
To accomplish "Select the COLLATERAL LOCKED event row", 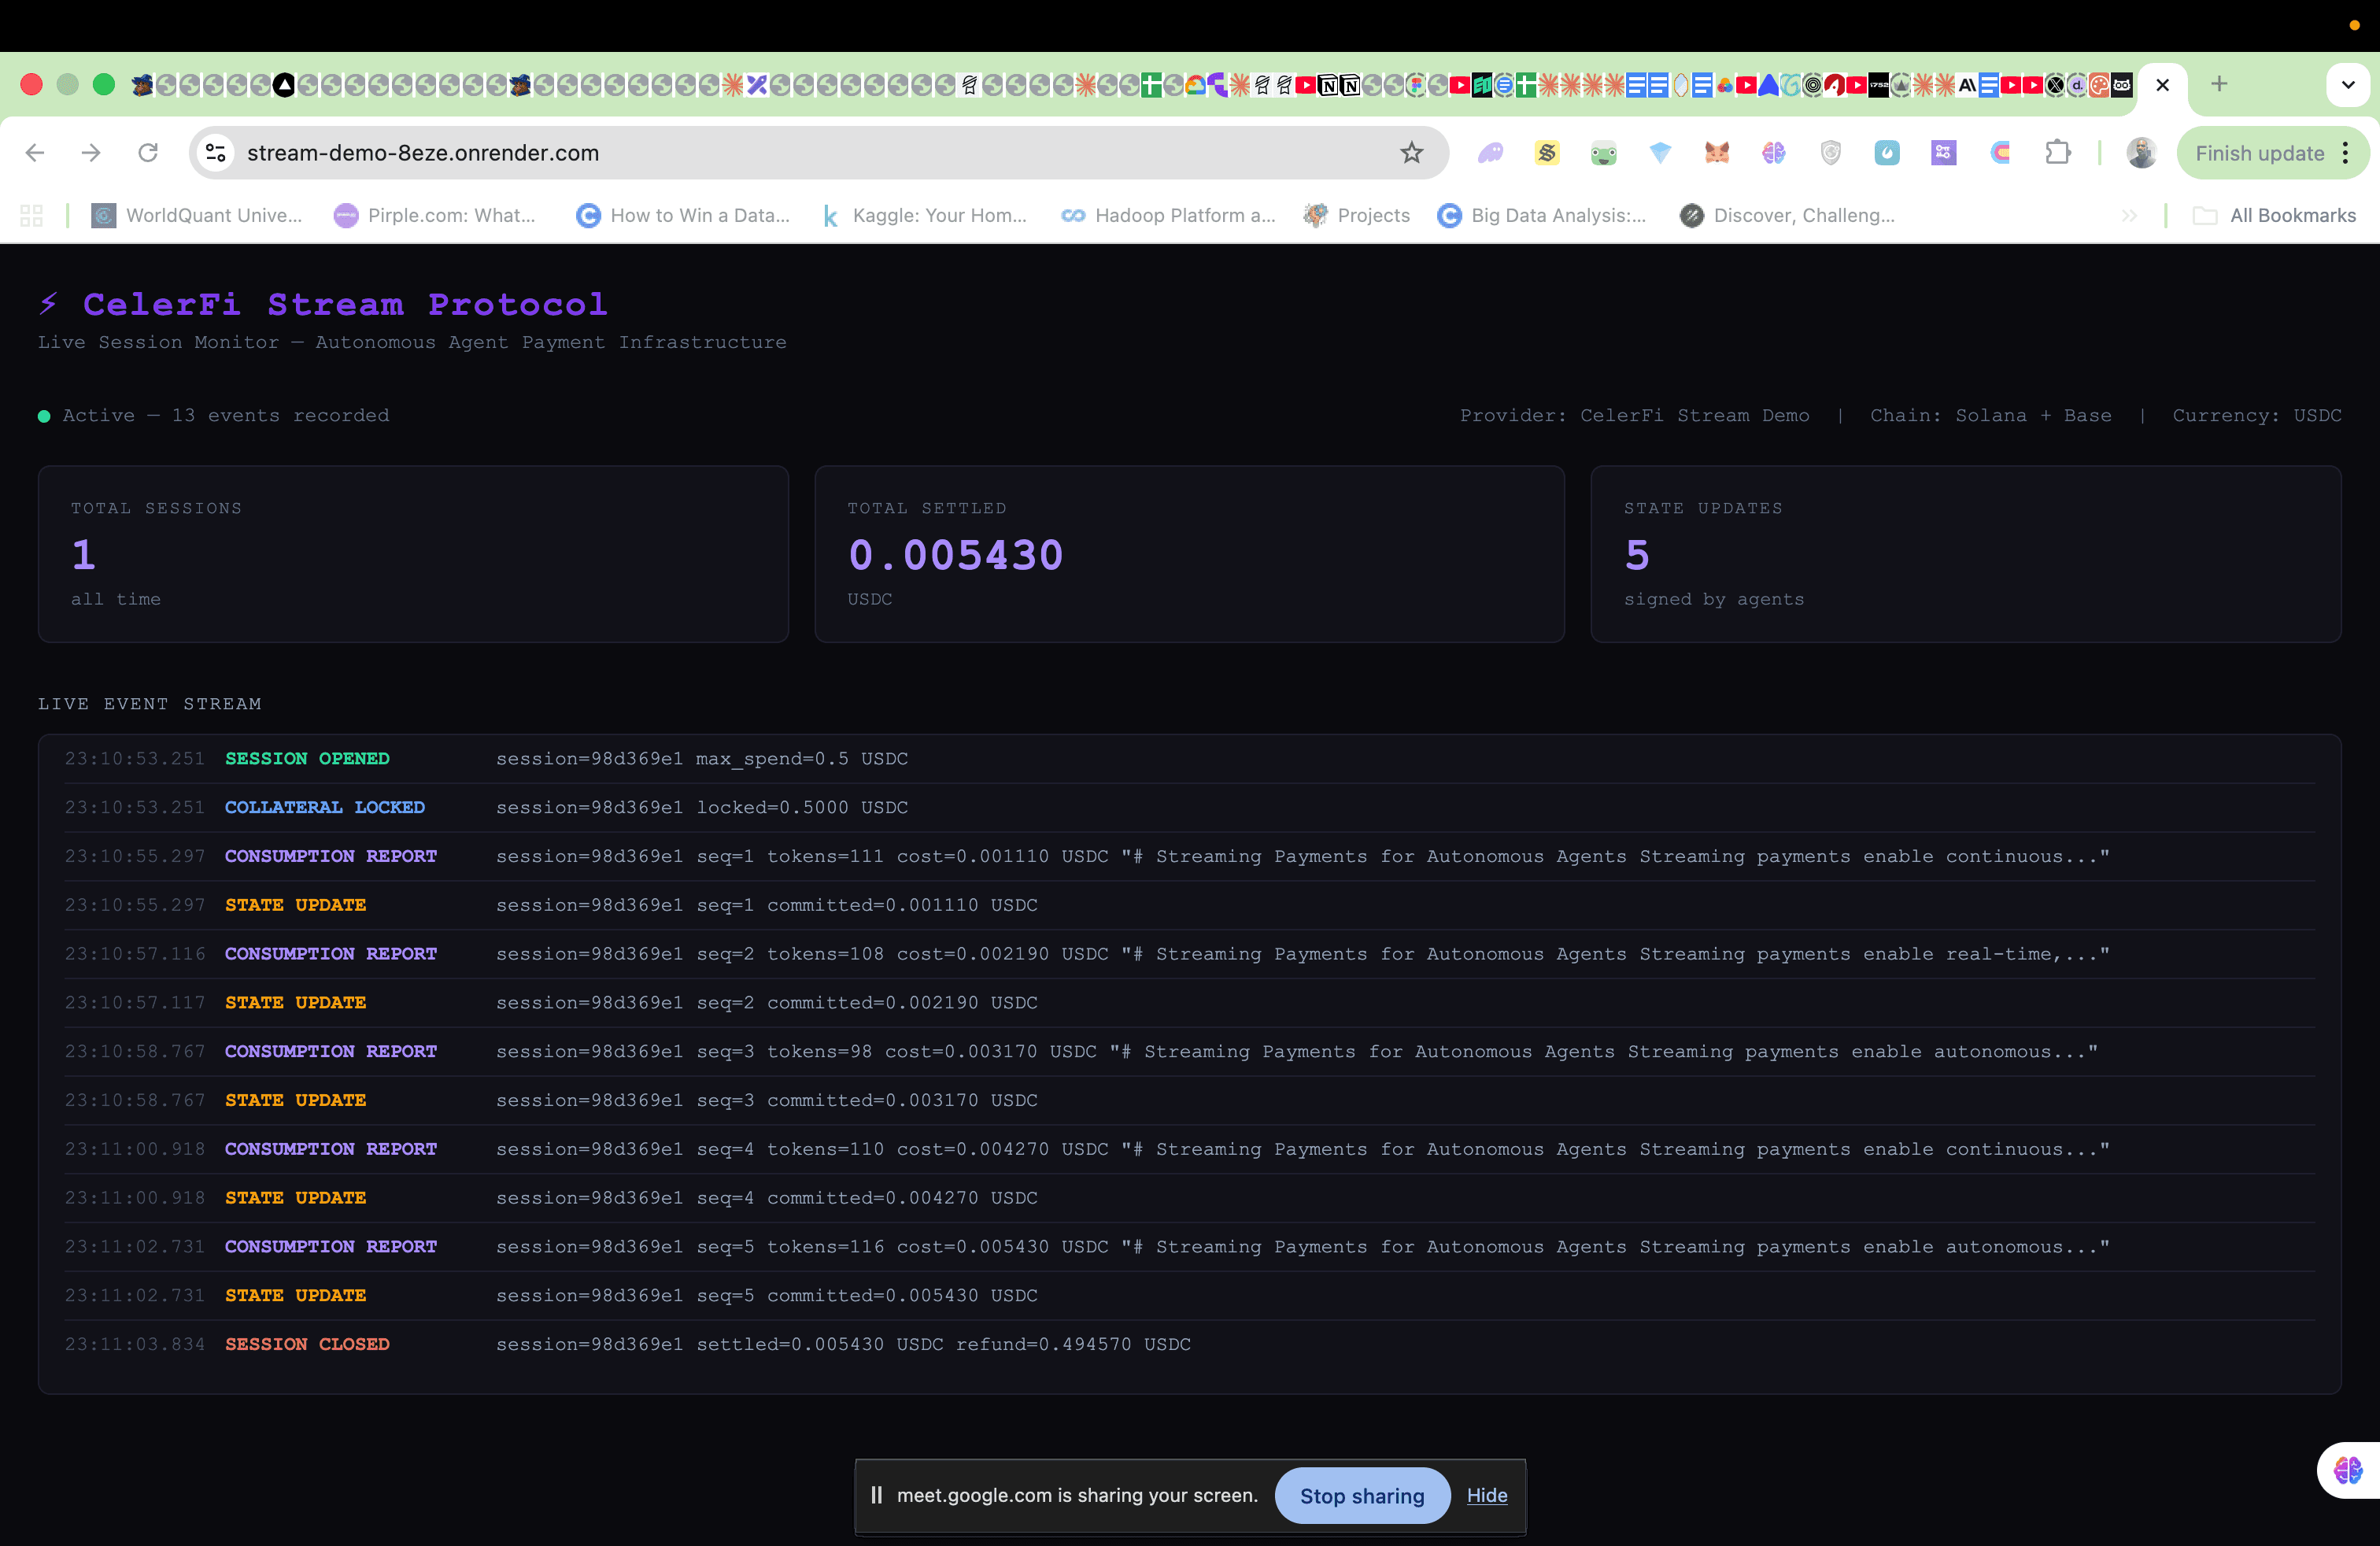I will coord(1189,807).
